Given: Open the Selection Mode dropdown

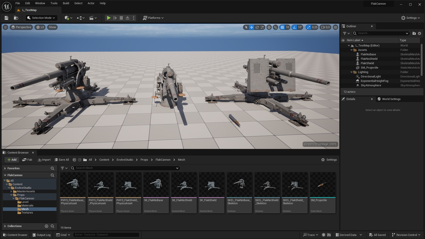Looking at the screenshot, I should point(42,18).
